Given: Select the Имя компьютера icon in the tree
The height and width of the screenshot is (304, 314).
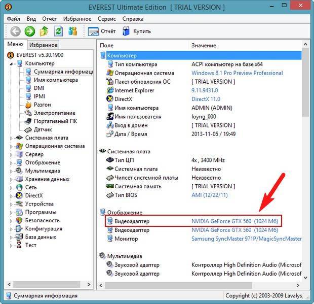Looking at the screenshot, I should click(28, 80).
